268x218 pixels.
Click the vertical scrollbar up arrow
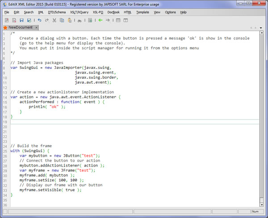[261, 33]
